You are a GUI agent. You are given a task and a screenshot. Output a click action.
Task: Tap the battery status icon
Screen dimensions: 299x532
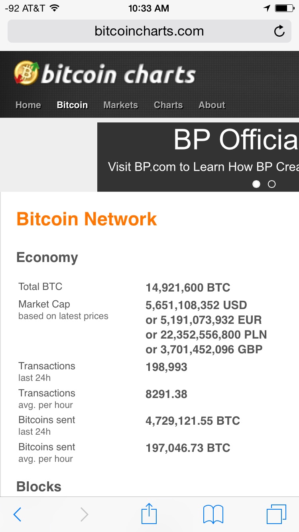[x=284, y=8]
